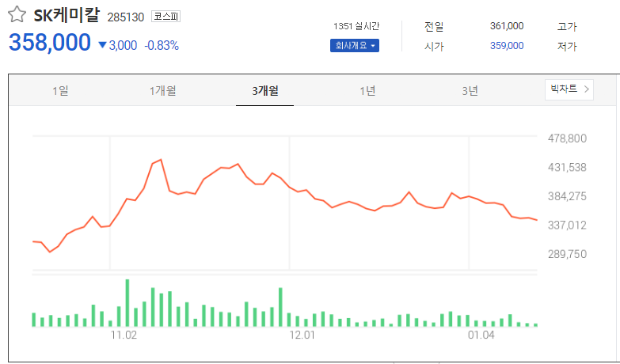Click the 전일 label
The width and height of the screenshot is (620, 364).
pos(434,26)
